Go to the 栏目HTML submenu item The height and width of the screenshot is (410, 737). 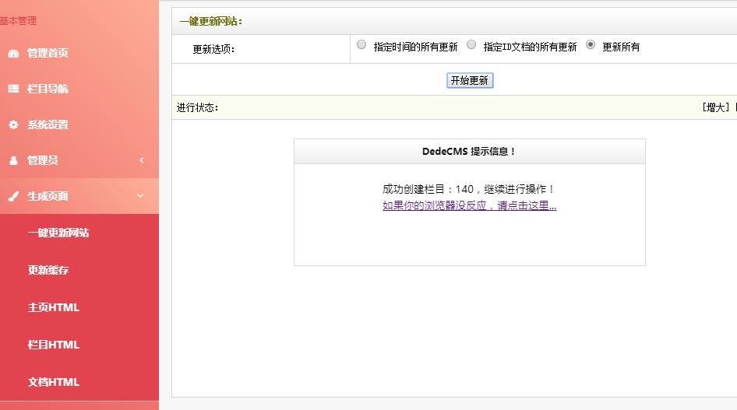click(54, 345)
